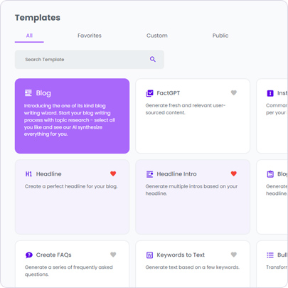Click the calendar icon in the partially visible Blog card

pos(270,174)
